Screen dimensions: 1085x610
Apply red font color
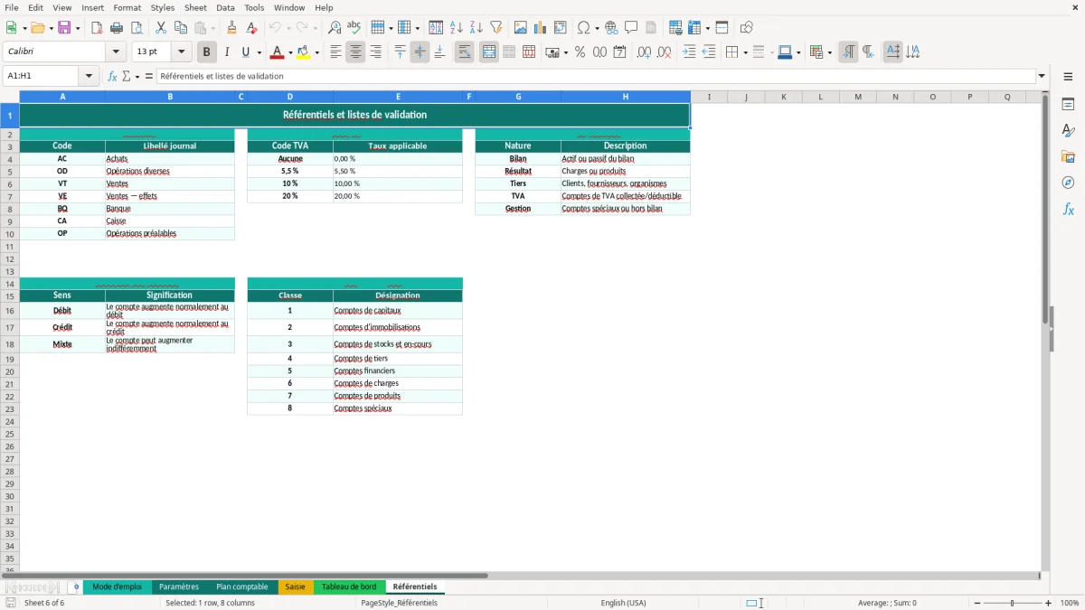(278, 52)
